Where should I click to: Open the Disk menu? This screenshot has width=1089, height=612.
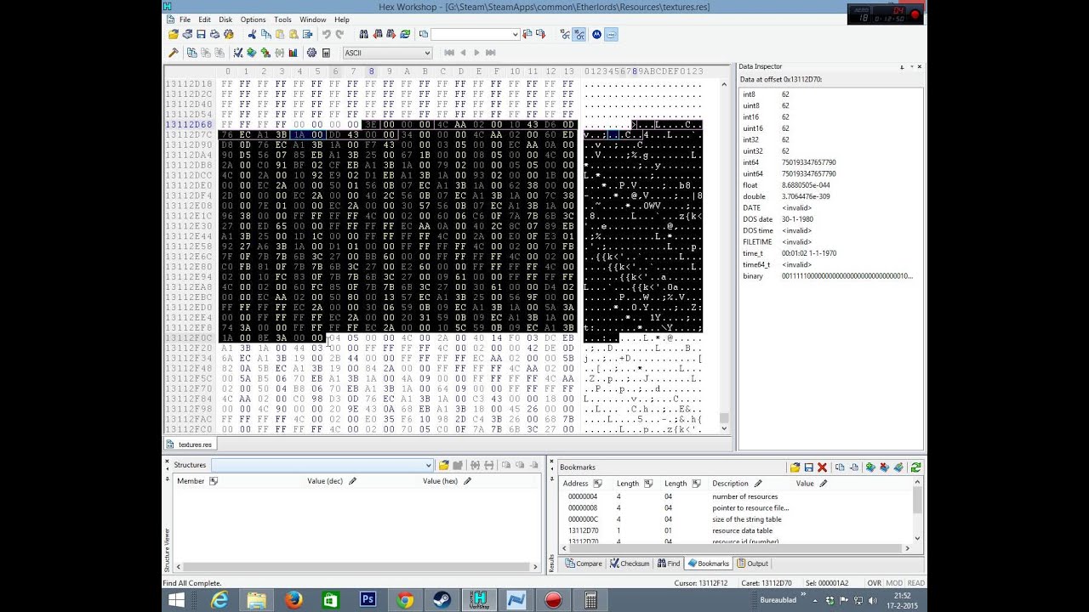(x=225, y=20)
